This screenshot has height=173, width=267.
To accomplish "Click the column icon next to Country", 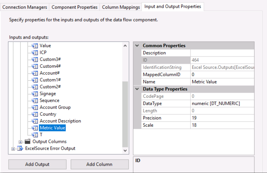I will [35, 114].
